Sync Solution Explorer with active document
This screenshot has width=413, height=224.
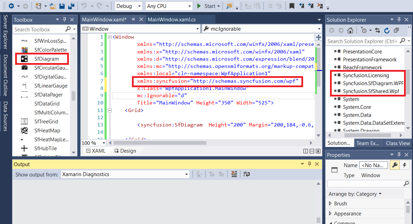(x=378, y=30)
